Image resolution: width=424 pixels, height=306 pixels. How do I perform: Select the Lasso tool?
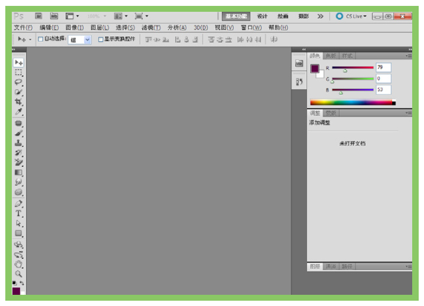(x=18, y=82)
